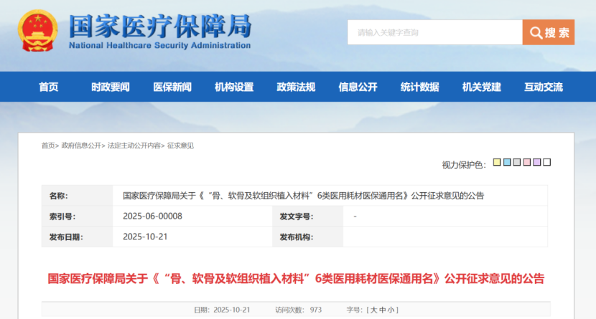This screenshot has height=319, width=596.
Task: Open 政府信息公开 breadcrumb link
Action: point(81,146)
